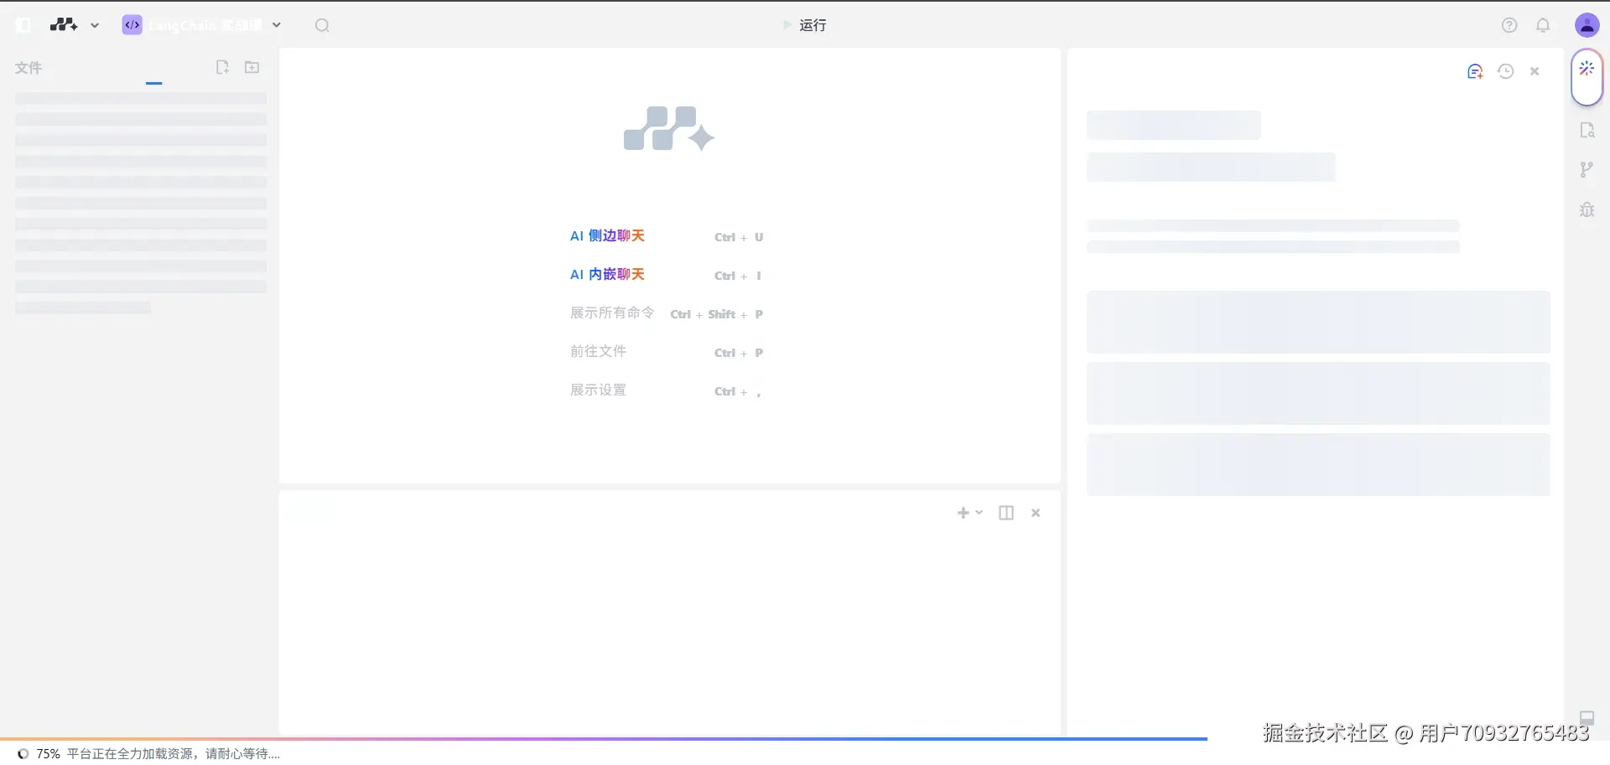Open global search via magnifier icon
This screenshot has height=765, width=1610.
(321, 25)
